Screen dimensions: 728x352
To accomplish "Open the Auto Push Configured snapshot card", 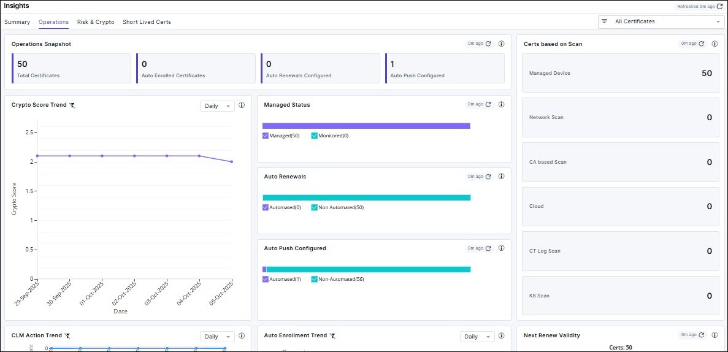I will pyautogui.click(x=445, y=68).
